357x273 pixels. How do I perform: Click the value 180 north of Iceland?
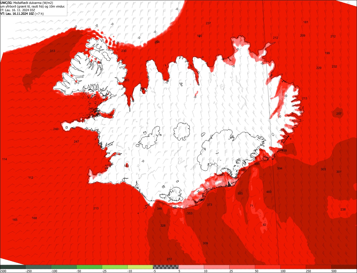(x=199, y=36)
